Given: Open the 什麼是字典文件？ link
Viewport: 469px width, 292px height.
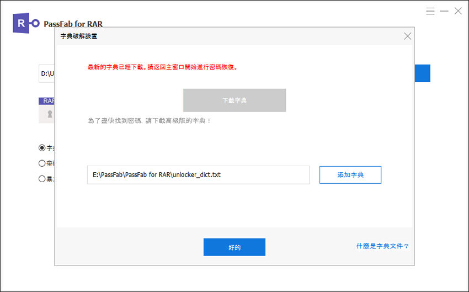Looking at the screenshot, I should (x=382, y=246).
